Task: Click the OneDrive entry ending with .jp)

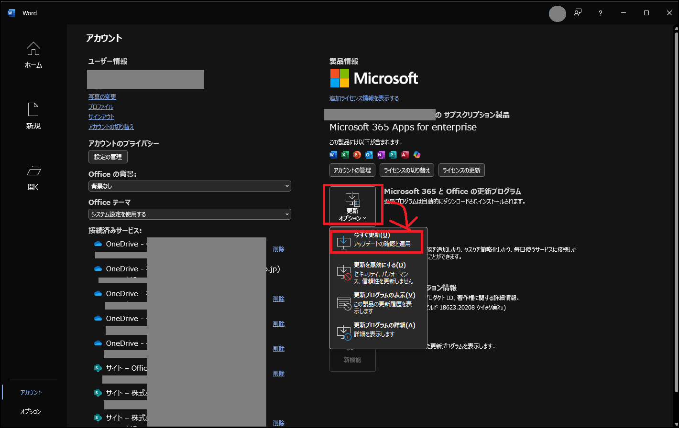Action: pos(187,269)
